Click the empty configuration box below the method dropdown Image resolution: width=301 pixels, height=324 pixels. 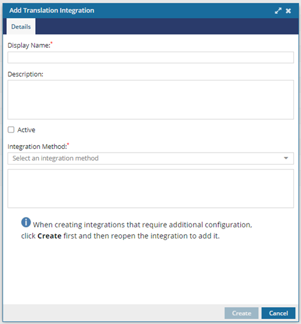[150, 188]
